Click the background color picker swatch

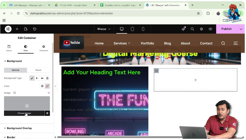coord(47,86)
